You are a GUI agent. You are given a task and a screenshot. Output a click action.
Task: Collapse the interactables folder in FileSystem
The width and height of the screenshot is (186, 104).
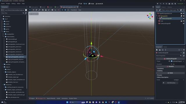click(4, 37)
